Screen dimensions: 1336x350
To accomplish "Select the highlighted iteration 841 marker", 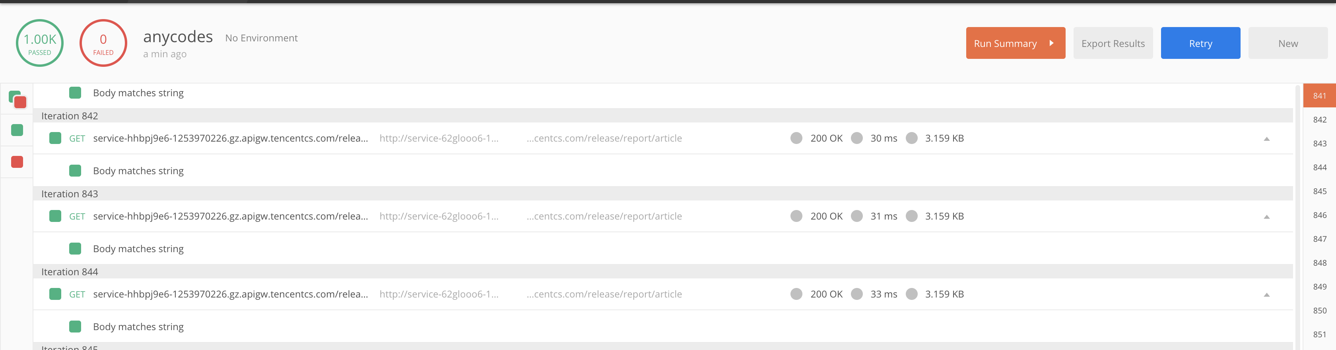I will coord(1319,96).
